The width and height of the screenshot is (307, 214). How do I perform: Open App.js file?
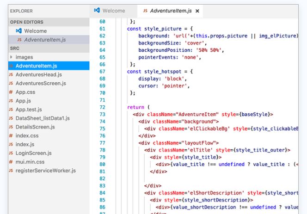[49, 101]
